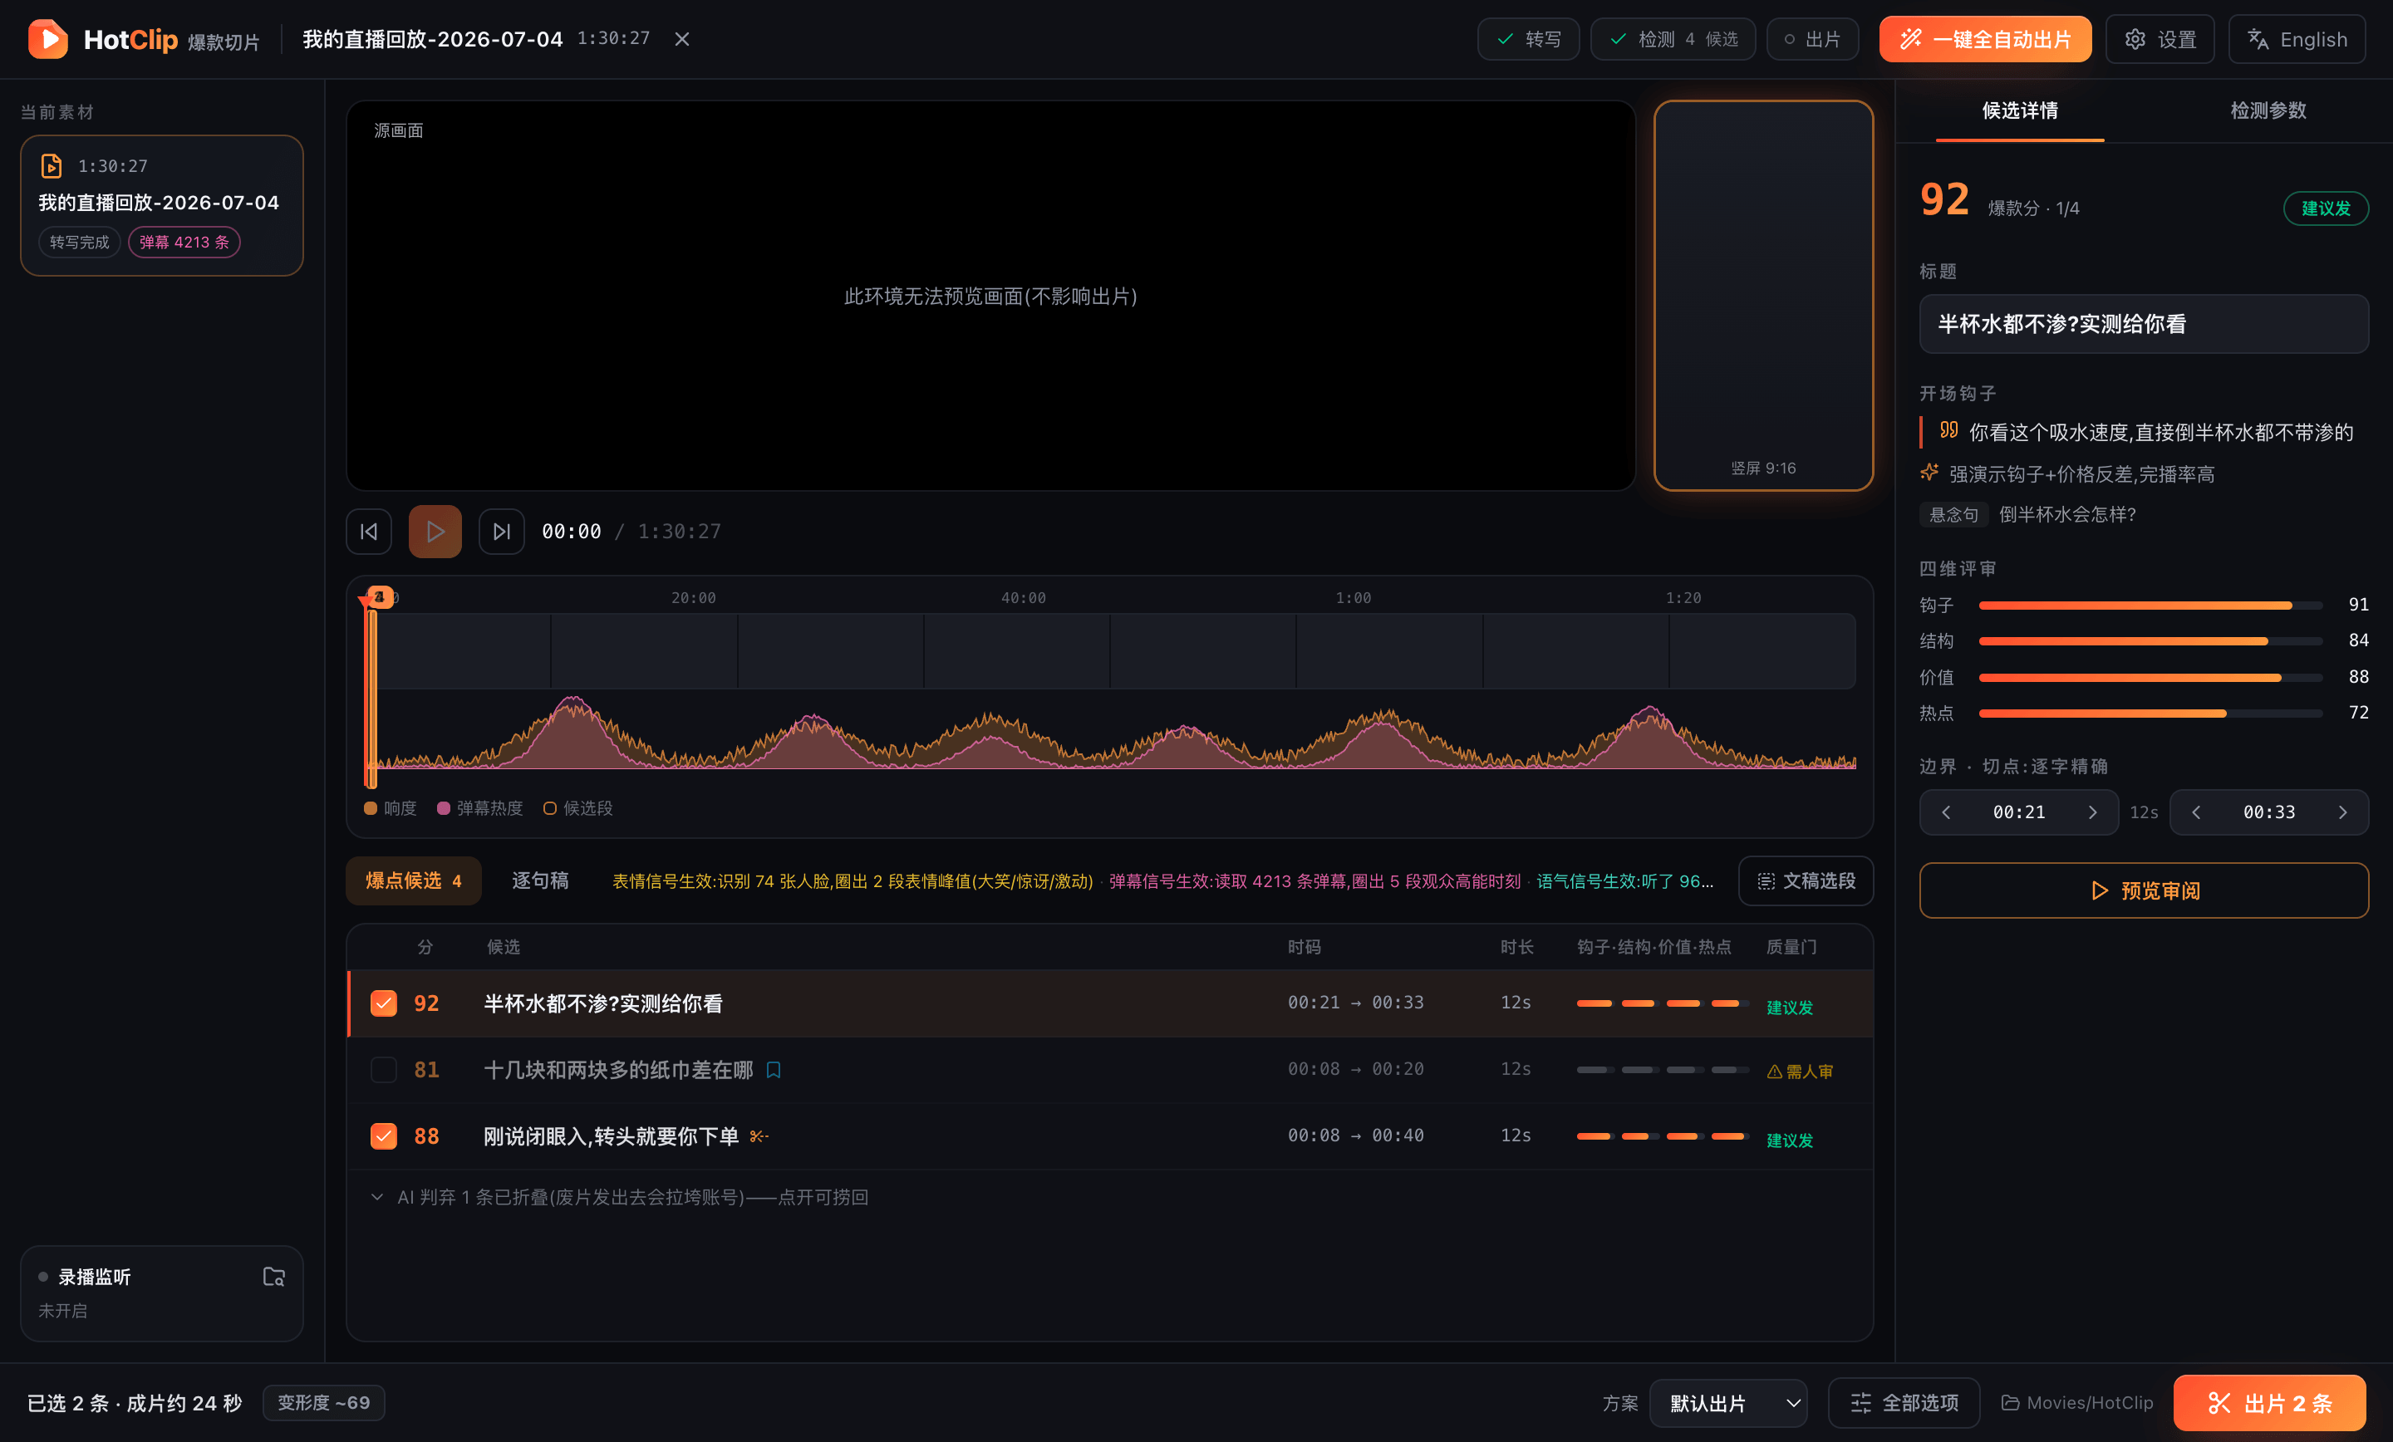Uncheck the 刚说闭眼入,转头就要你下单 candidate
This screenshot has width=2393, height=1442.
[x=384, y=1136]
